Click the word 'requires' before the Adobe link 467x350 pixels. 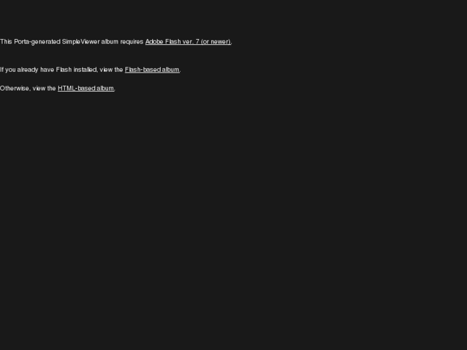pos(132,42)
